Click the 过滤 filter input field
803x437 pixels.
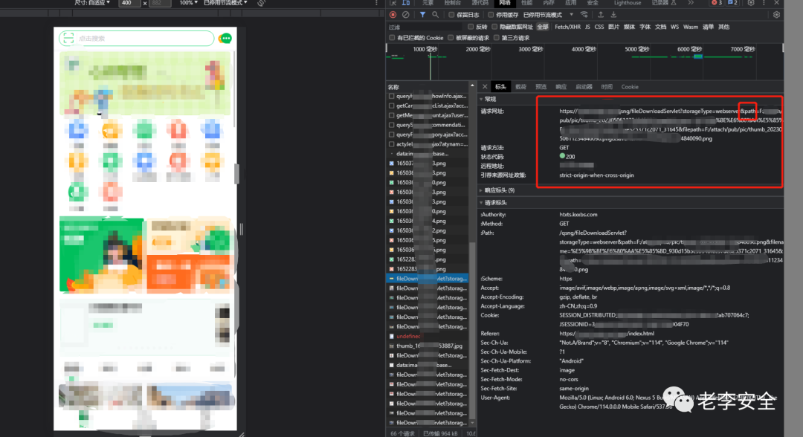[424, 27]
